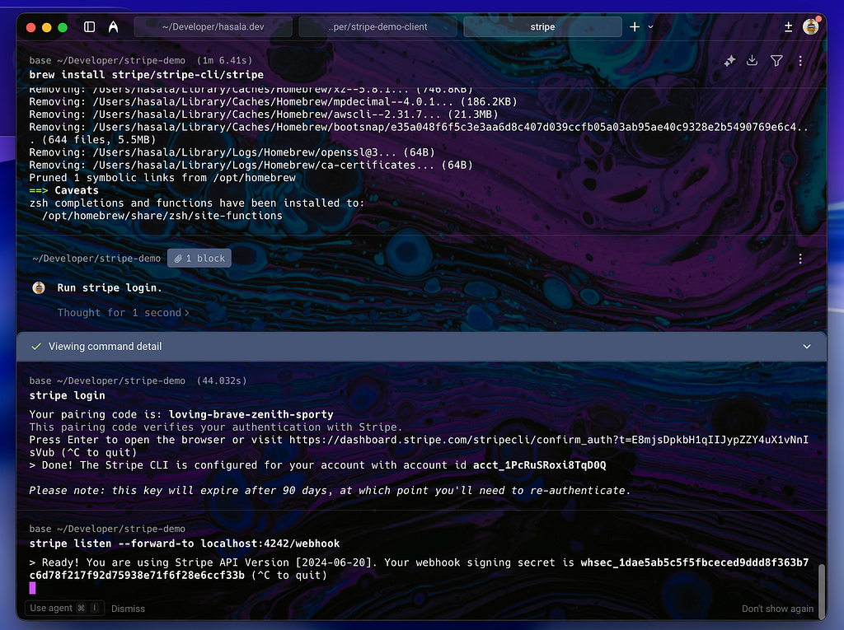Viewport: 844px width, 630px height.
Task: Click the Use agent button
Action: (x=64, y=608)
